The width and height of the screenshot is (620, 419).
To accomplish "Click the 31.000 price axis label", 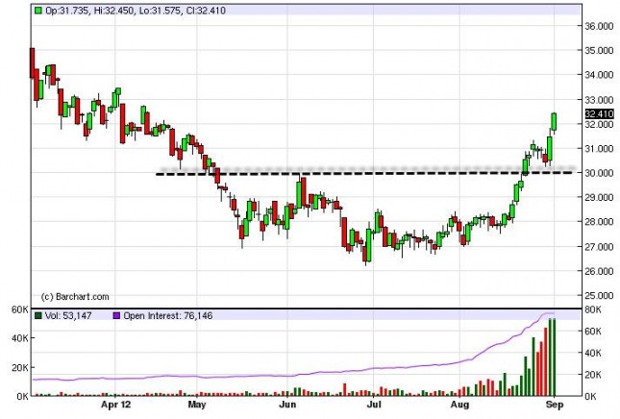I will pos(600,149).
